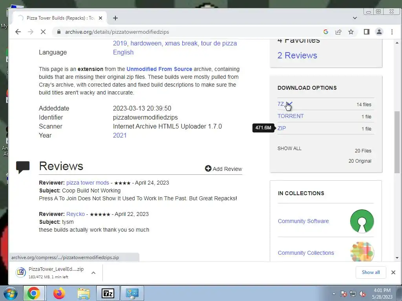Click scrollbar up arrow
The width and height of the screenshot is (402, 301).
point(397,43)
